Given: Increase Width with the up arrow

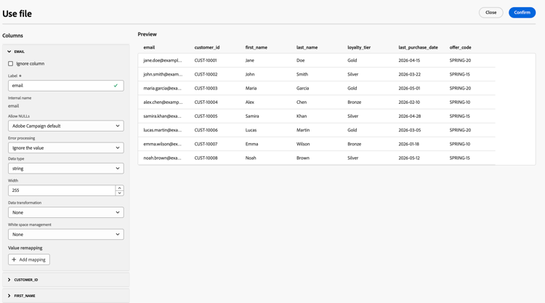Looking at the screenshot, I should [x=120, y=187].
